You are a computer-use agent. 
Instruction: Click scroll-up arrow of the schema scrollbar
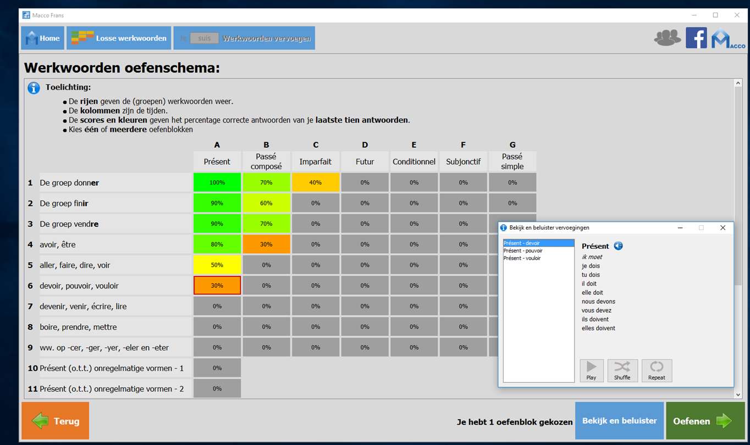coord(738,84)
